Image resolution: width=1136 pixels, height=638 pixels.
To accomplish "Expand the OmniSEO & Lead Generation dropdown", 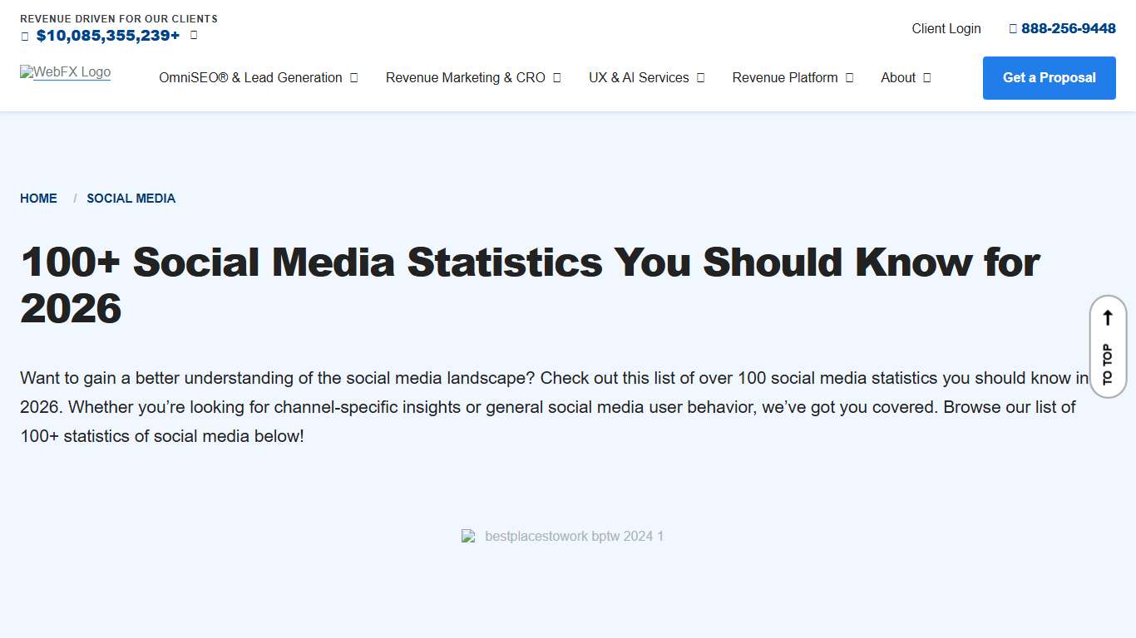I will [353, 77].
